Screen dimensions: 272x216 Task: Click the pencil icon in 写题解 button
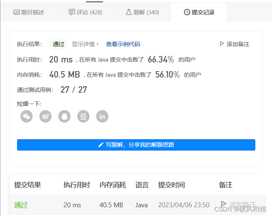[101, 145]
